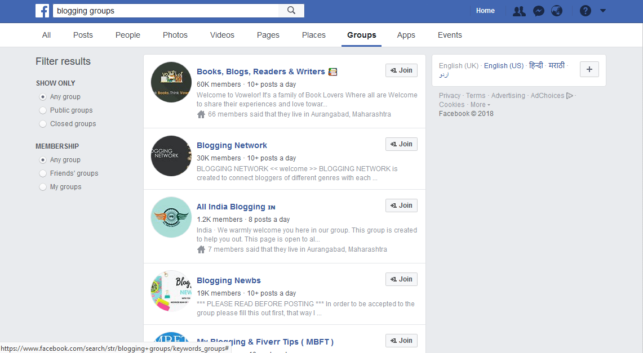Open the Privacy footer link
The width and height of the screenshot is (643, 353).
pos(450,95)
